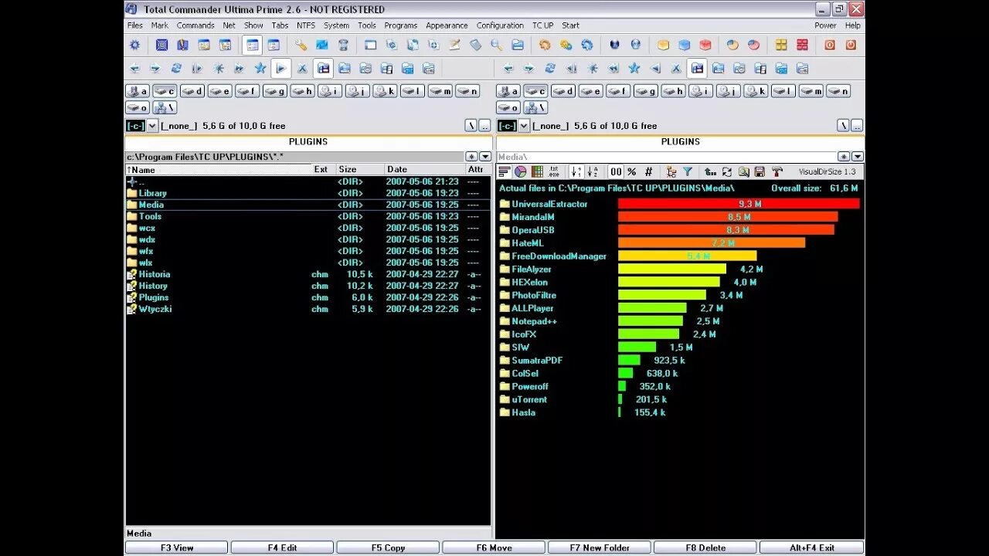
Task: Select drive k in right drive bar
Action: point(756,91)
